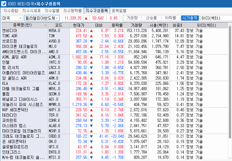Select ASML 홀딩 ADR row name
This screenshot has height=161, width=232.
coord(14,57)
